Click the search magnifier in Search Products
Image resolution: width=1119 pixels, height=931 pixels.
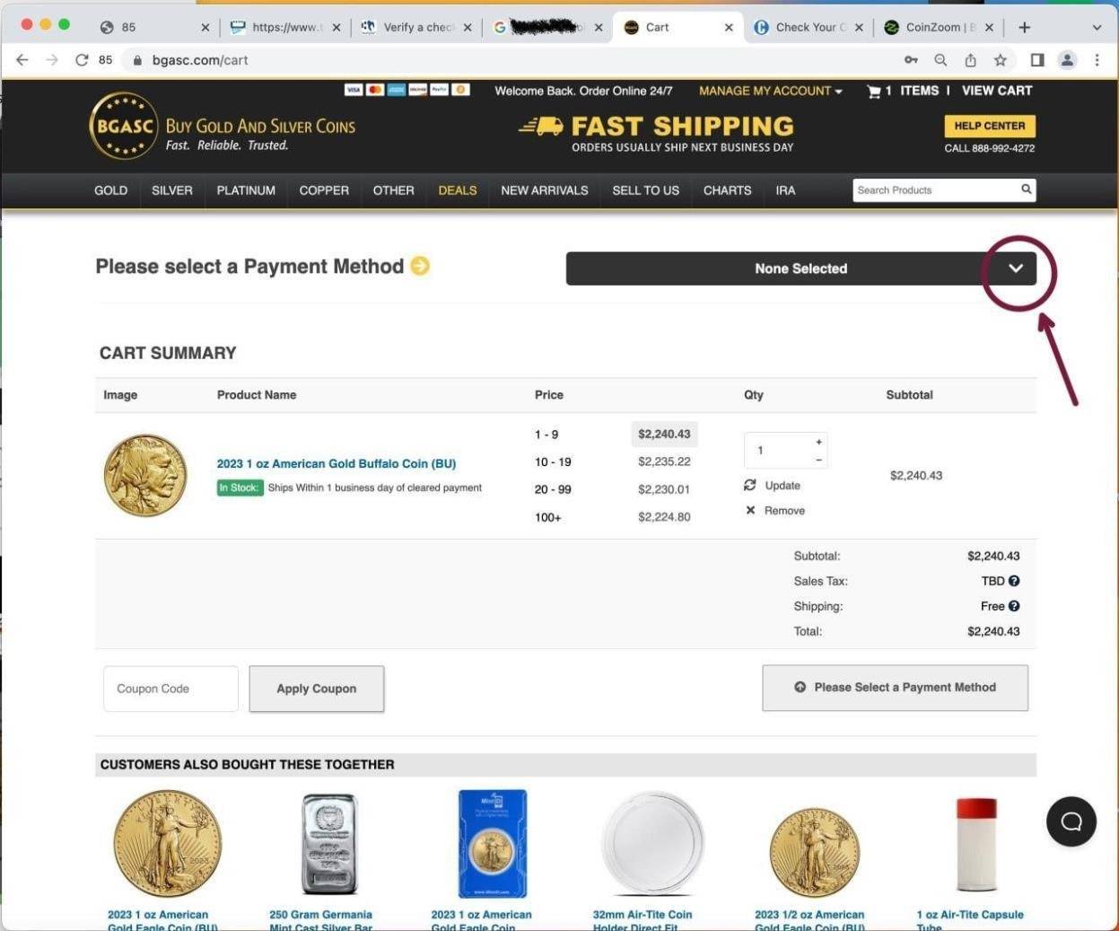pos(1026,189)
